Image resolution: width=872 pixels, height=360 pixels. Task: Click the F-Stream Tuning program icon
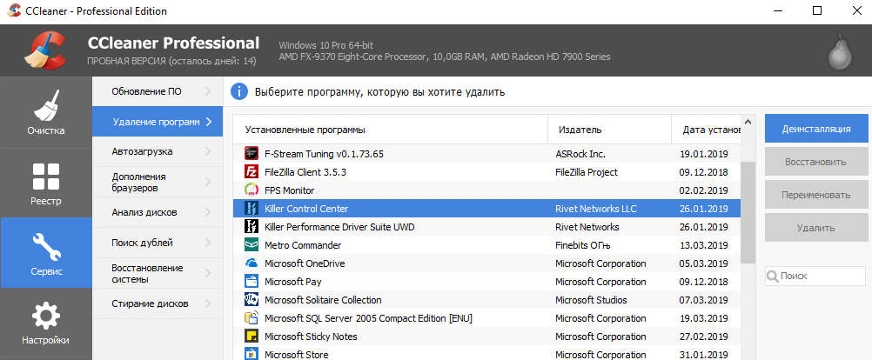252,153
